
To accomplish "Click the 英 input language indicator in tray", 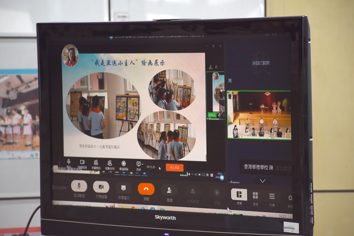I will pos(208,175).
